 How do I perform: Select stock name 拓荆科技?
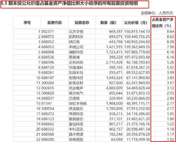tap(76, 37)
